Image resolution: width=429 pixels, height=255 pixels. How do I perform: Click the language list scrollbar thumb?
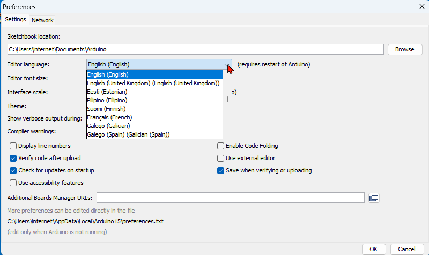coord(227,100)
